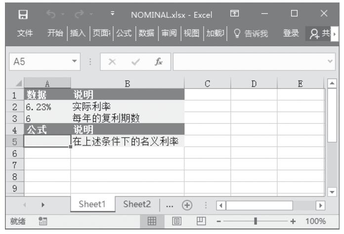
Task: Click the Select All corner triangle
Action: (x=18, y=85)
